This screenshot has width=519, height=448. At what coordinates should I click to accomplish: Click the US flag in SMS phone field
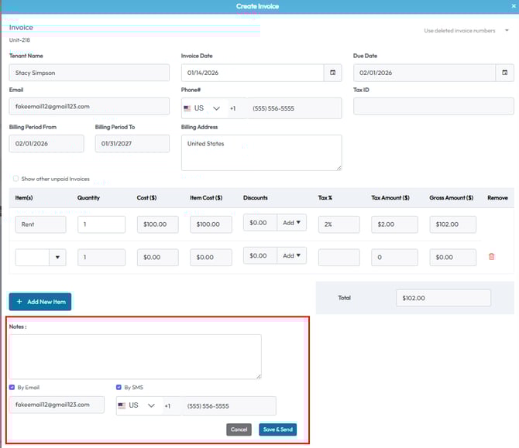point(122,405)
